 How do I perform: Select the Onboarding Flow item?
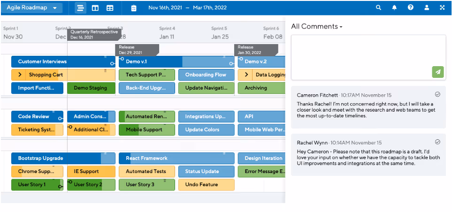tap(207, 75)
